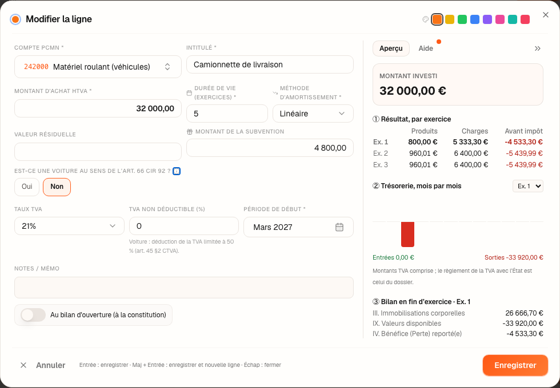Switch to the Aperçu tab

click(x=391, y=48)
